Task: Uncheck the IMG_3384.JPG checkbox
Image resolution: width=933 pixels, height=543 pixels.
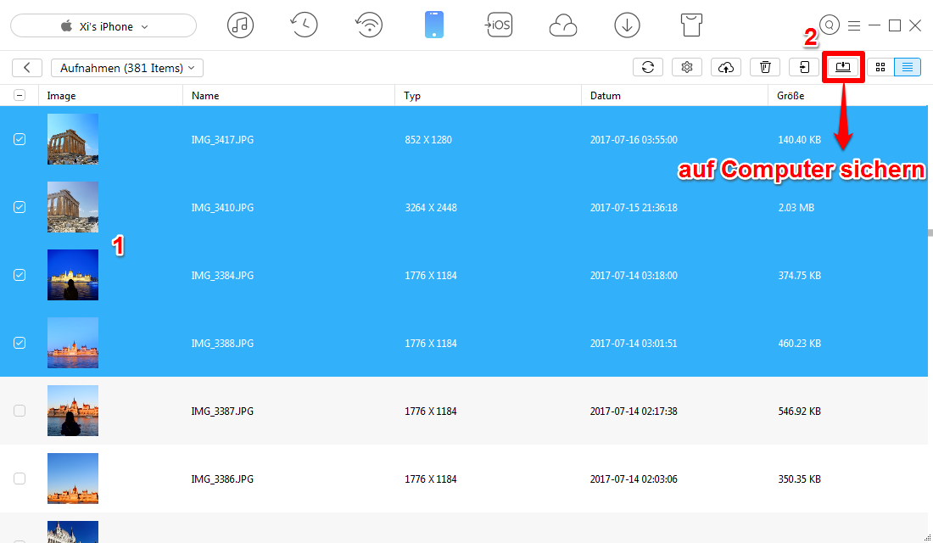Action: [20, 275]
